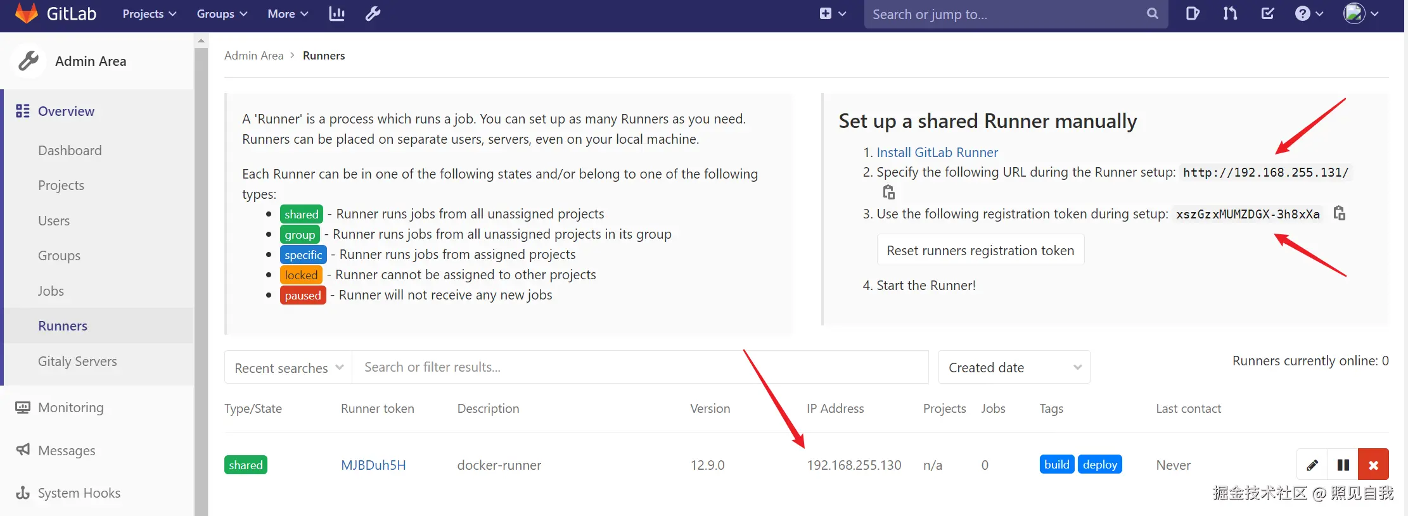Click Reset runners registration token button
The height and width of the screenshot is (516, 1408).
click(x=980, y=251)
